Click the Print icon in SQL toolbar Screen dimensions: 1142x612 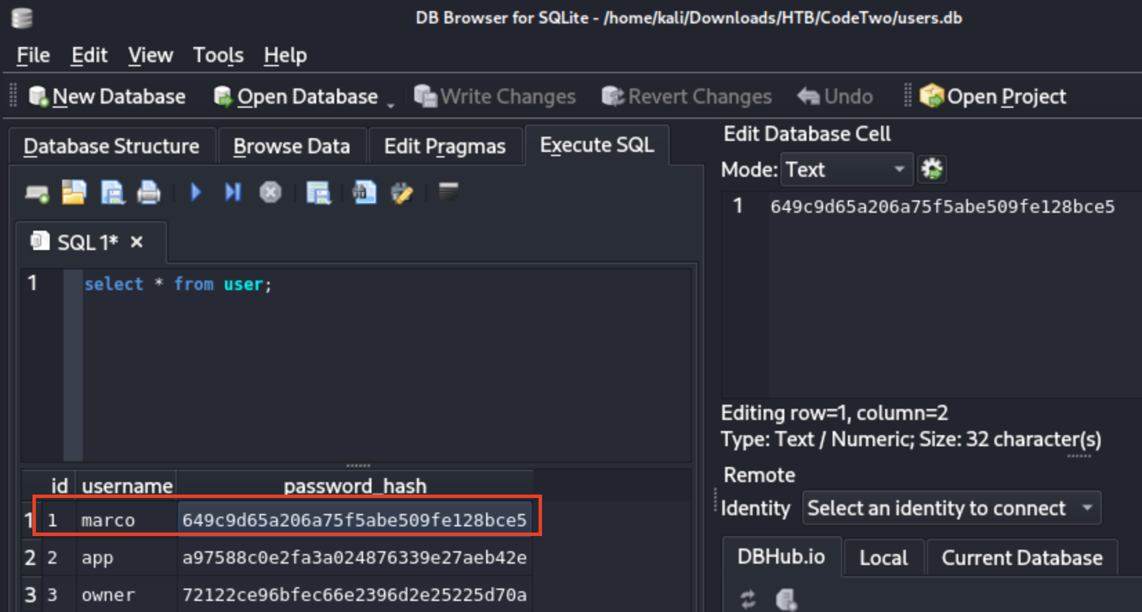[148, 193]
